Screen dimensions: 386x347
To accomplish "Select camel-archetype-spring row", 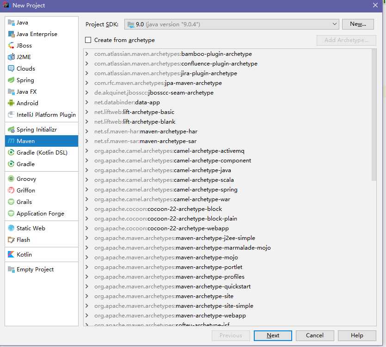I will [x=228, y=190].
